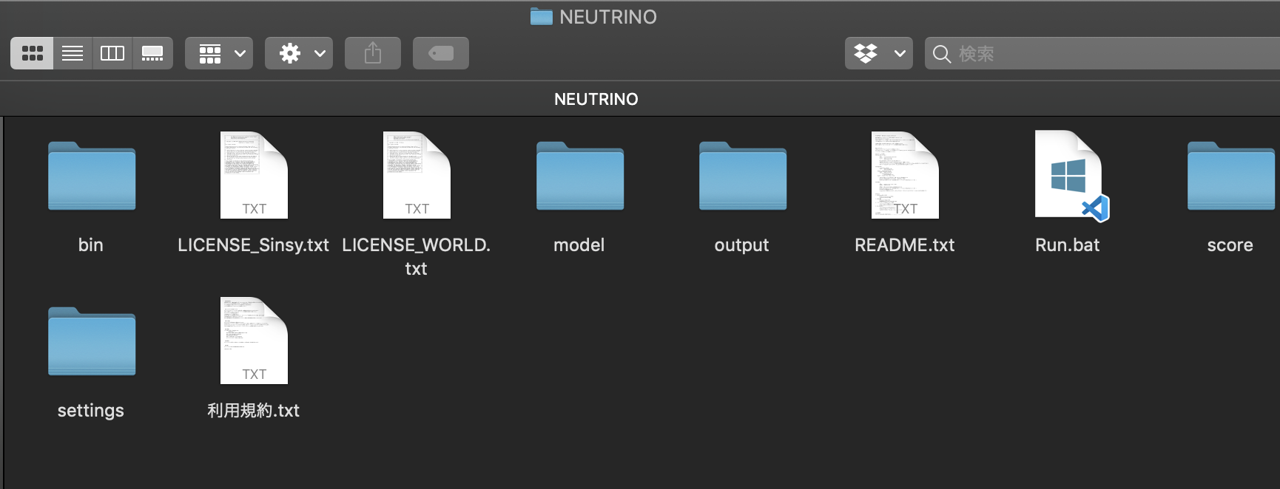Open the item grouping dropdown
The width and height of the screenshot is (1280, 489).
point(219,53)
